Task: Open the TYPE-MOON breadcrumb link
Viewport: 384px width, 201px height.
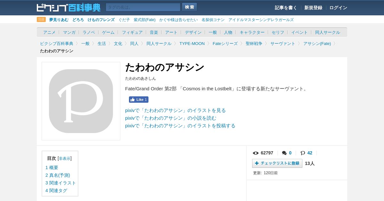Action: pyautogui.click(x=192, y=43)
